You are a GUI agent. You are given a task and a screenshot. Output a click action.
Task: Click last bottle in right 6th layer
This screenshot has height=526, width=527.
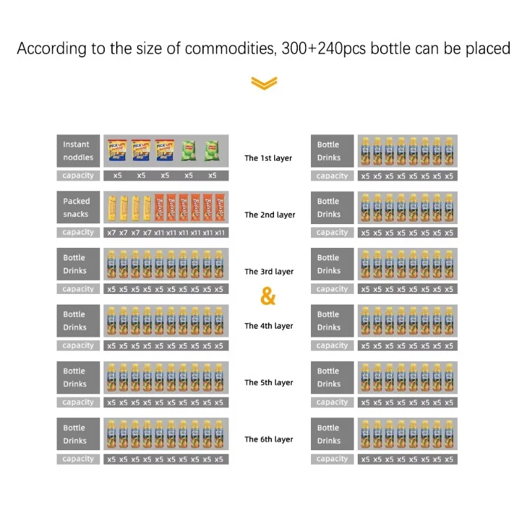pyautogui.click(x=449, y=434)
